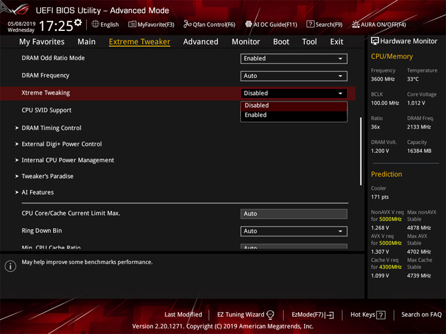Click the CPU/Memory section heading
The width and height of the screenshot is (446, 334).
point(391,56)
